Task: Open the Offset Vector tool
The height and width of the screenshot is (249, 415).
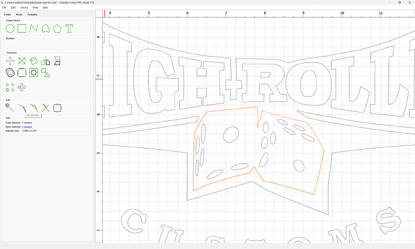Action: click(10, 73)
